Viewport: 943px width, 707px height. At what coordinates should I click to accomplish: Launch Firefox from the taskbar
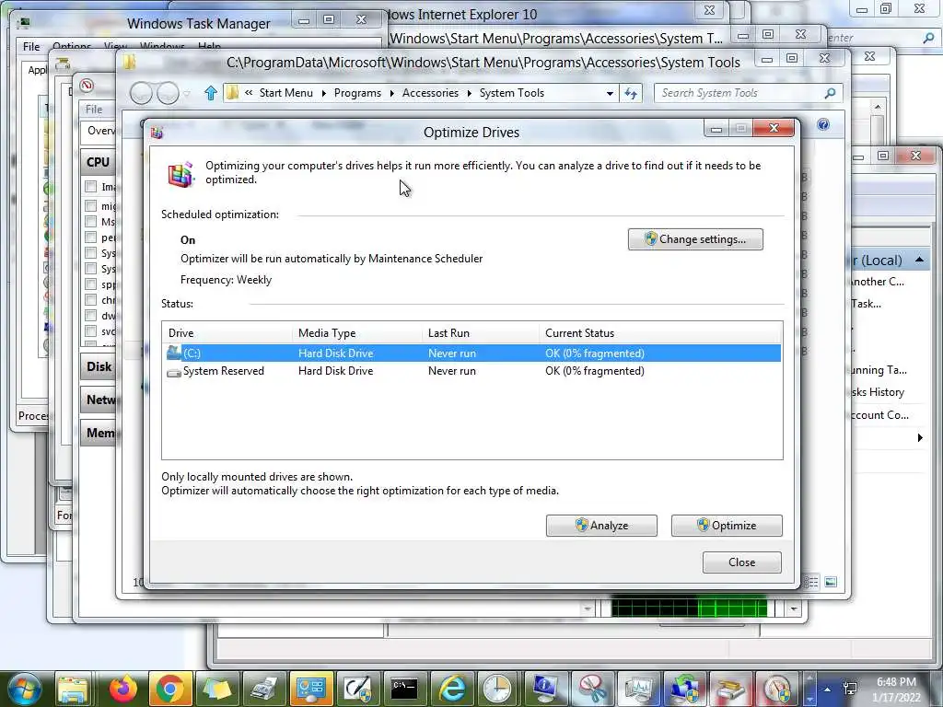(x=123, y=689)
